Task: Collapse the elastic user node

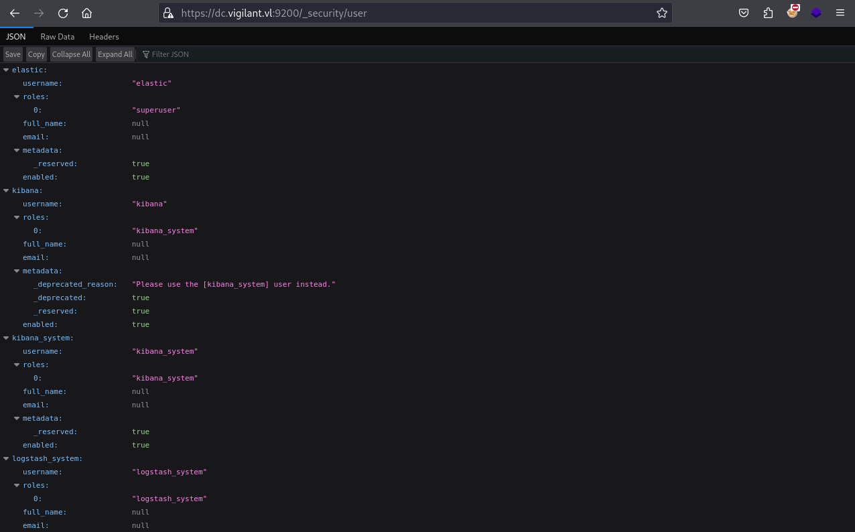Action: click(x=6, y=70)
